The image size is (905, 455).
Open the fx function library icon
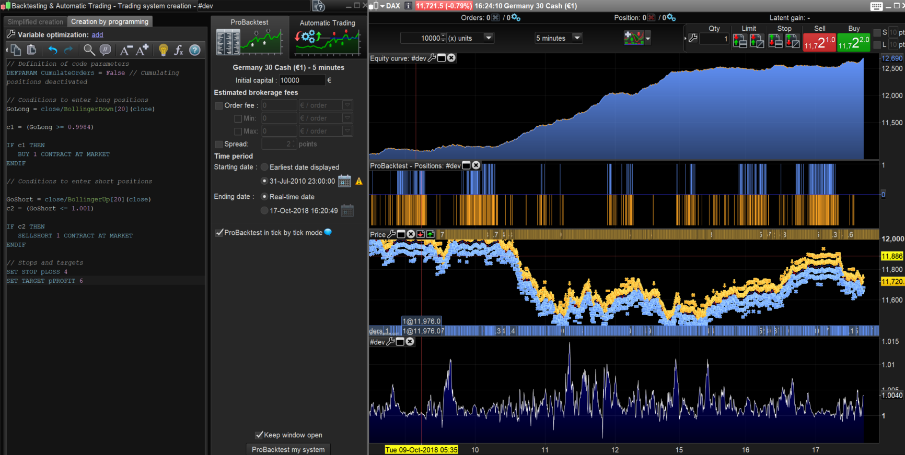pos(179,50)
